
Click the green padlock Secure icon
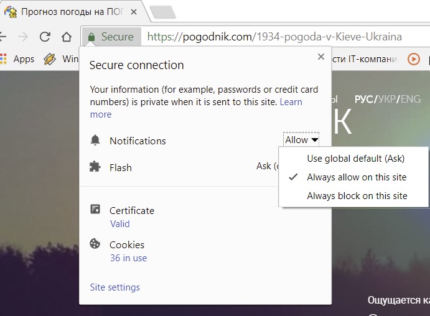[91, 37]
